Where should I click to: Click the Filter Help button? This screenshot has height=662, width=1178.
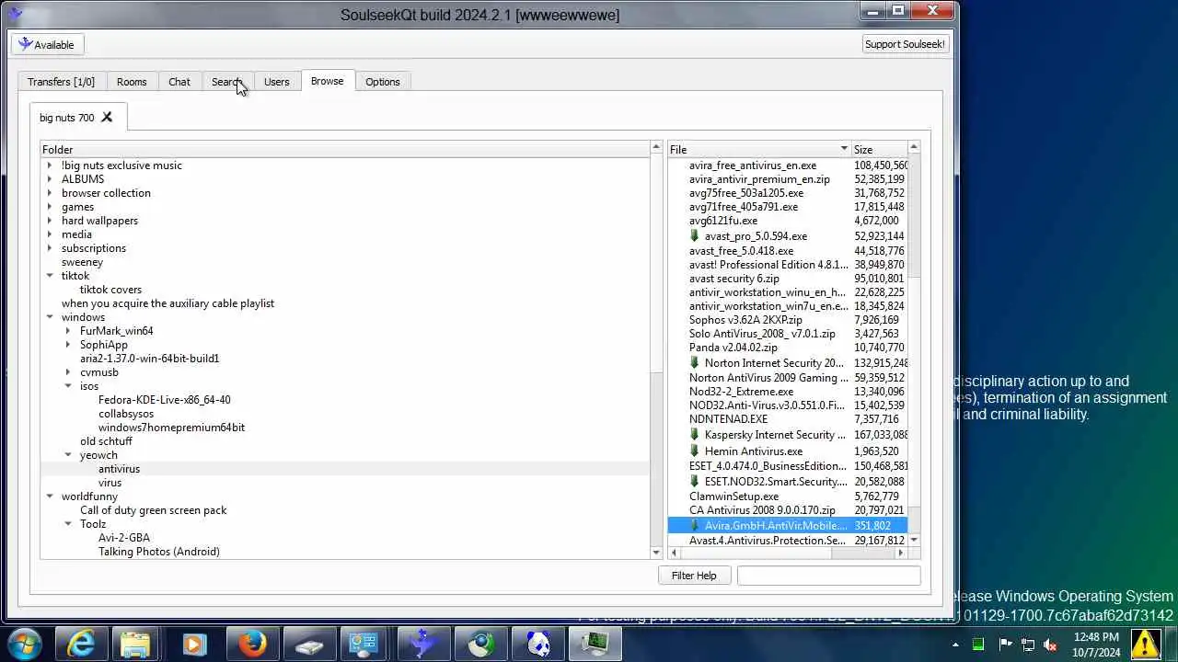point(694,576)
